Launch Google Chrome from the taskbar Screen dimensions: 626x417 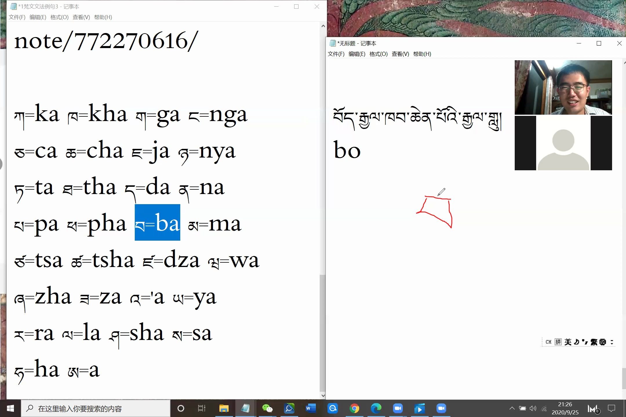pos(354,408)
